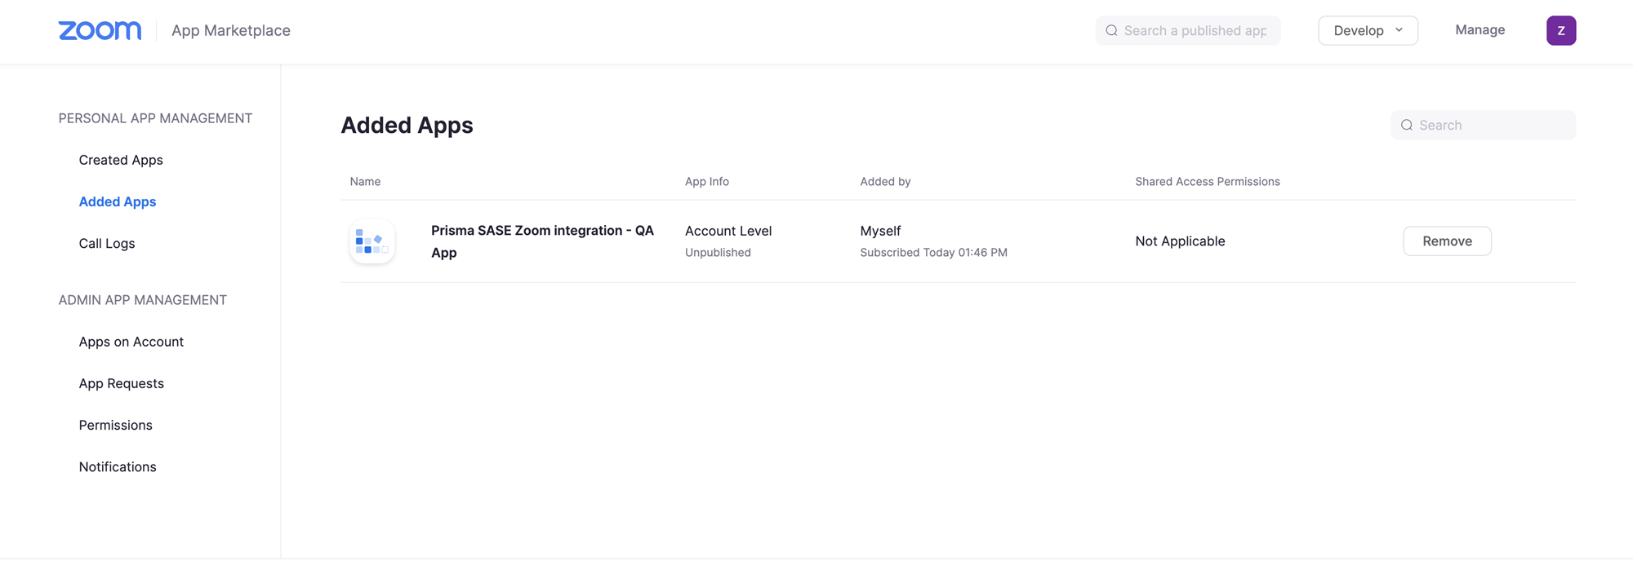Screen dimensions: 1633x561
Task: Select Added Apps in the sidebar
Action: [118, 201]
